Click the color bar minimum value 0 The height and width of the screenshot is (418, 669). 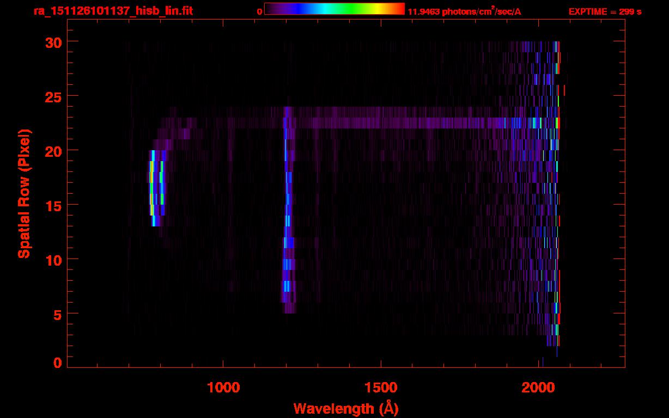tap(259, 11)
